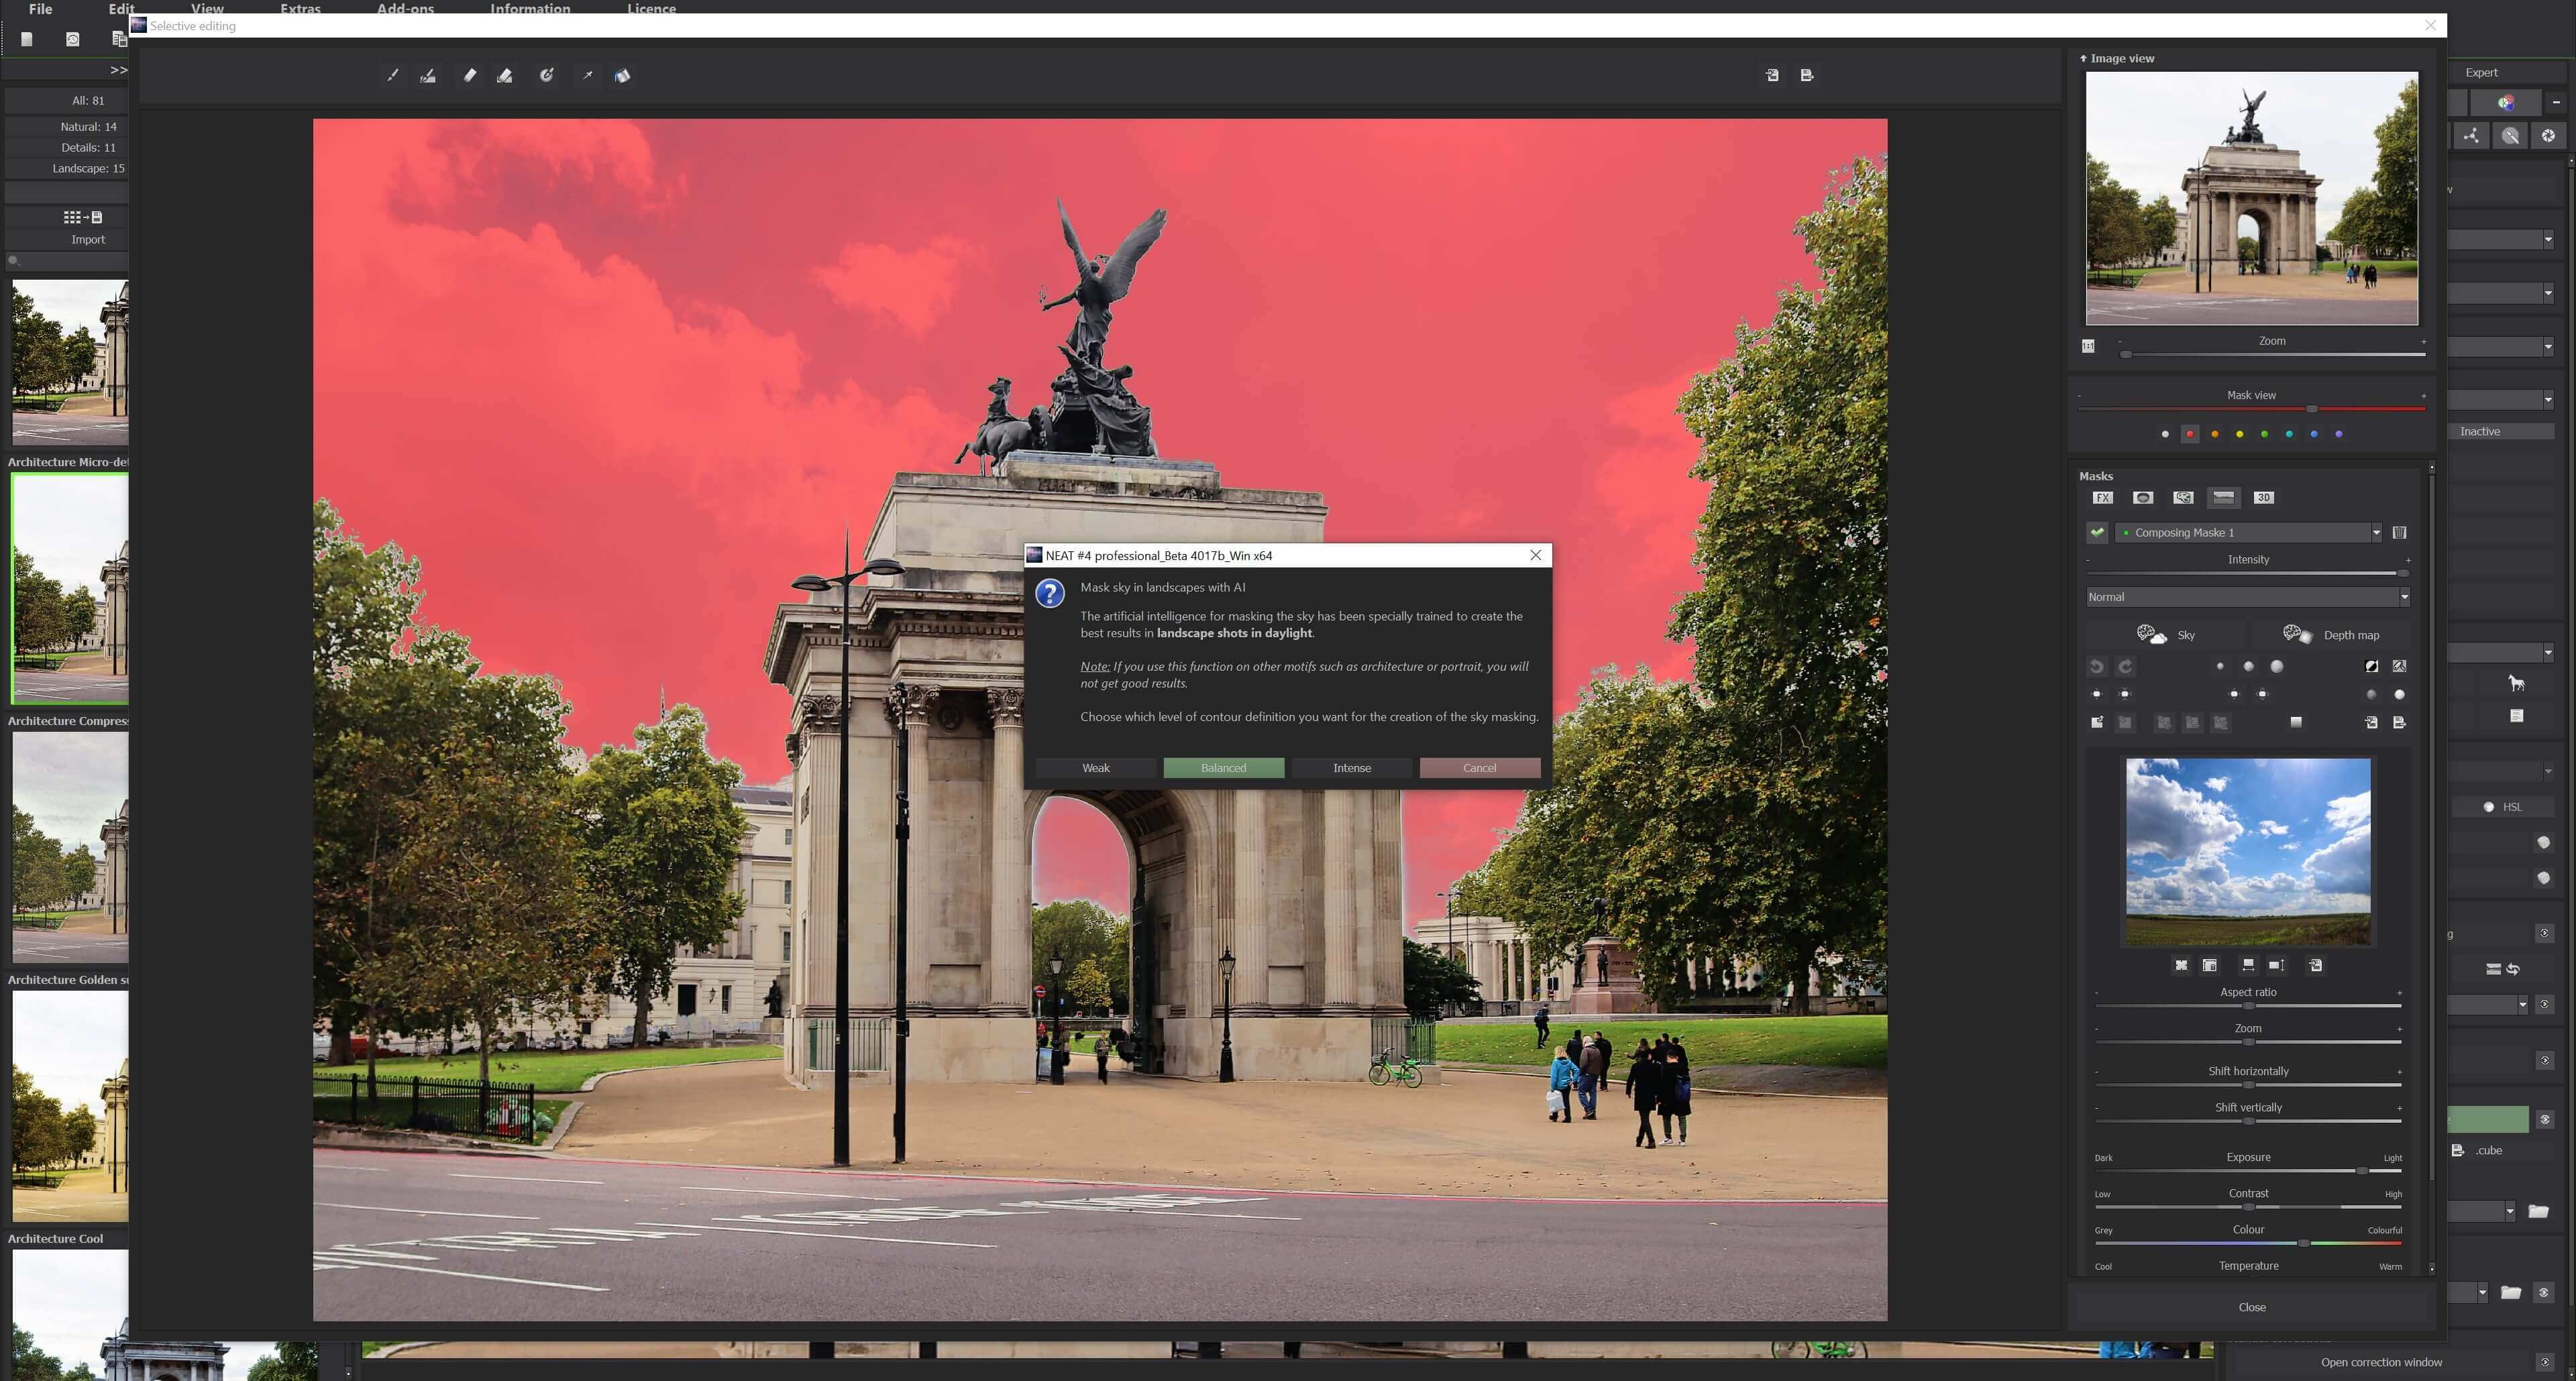The width and height of the screenshot is (2576, 1381).
Task: Open the Composing Maske 1 dropdown
Action: coord(2376,532)
